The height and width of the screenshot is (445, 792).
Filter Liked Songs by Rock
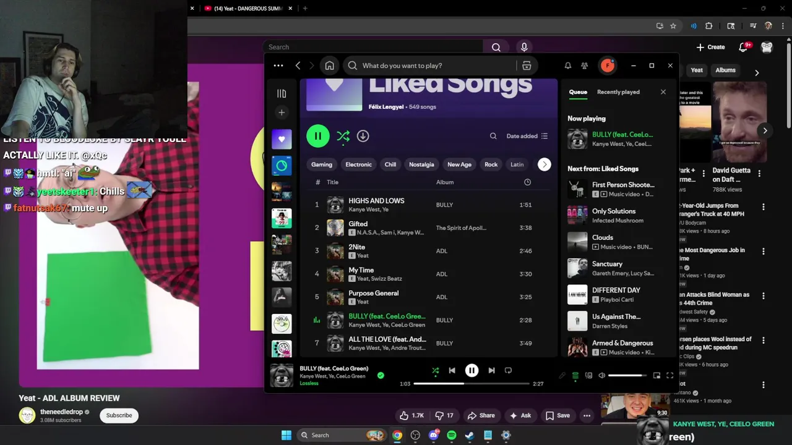(491, 164)
